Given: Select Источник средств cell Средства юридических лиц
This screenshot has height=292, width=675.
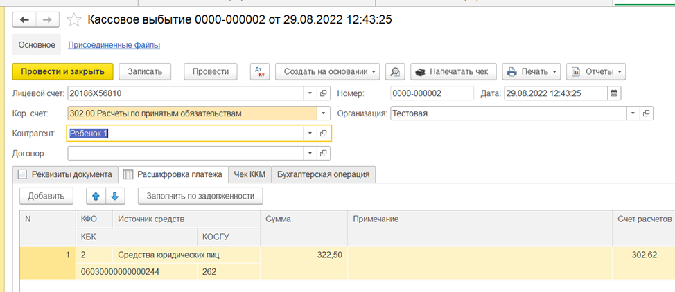Looking at the screenshot, I should (x=186, y=255).
